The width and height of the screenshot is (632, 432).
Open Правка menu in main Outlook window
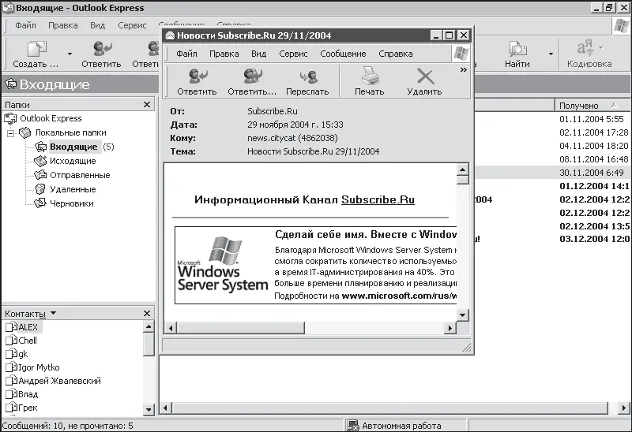pyautogui.click(x=63, y=25)
